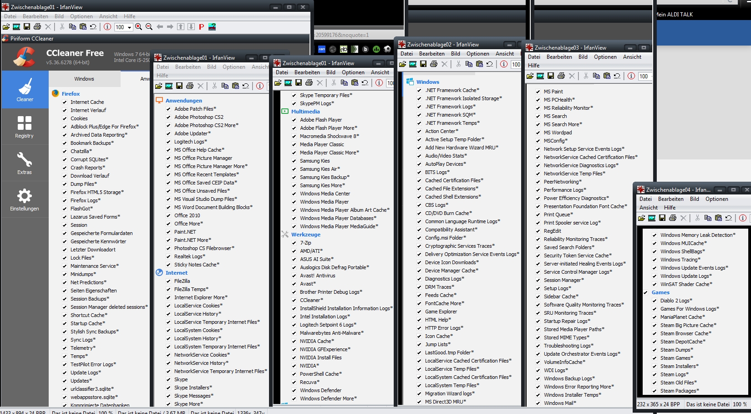Click the boxed up-arrow toolbar icon
The width and height of the screenshot is (751, 414).
coord(181,27)
